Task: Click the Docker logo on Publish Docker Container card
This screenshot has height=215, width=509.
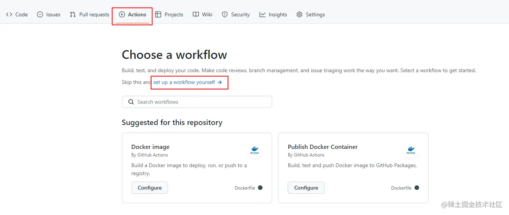Action: pyautogui.click(x=411, y=150)
